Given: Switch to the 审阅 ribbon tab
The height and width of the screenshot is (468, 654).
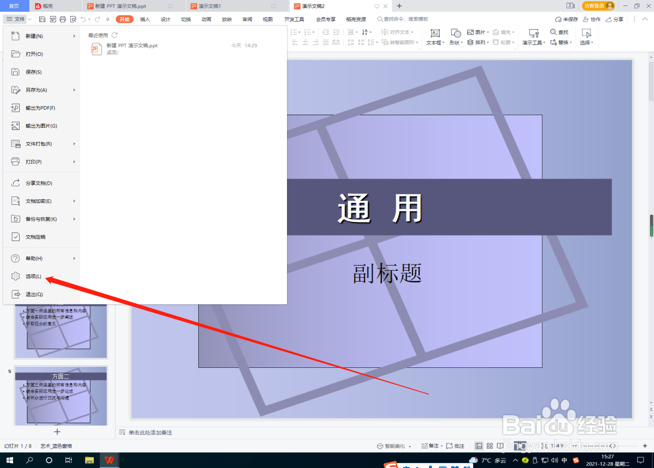Looking at the screenshot, I should coord(247,19).
